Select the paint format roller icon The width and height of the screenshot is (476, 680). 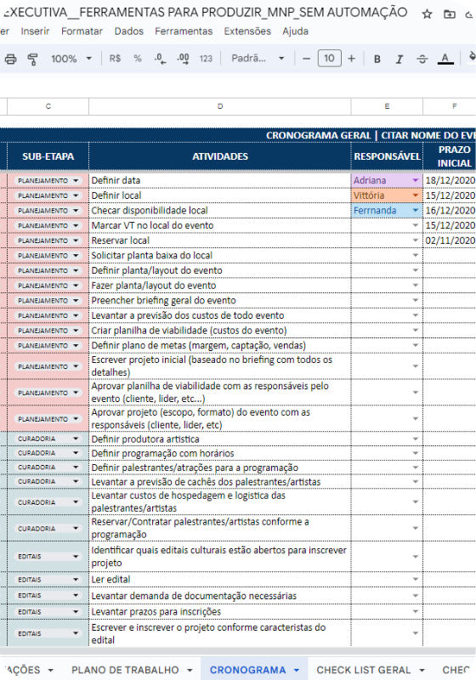pyautogui.click(x=32, y=59)
